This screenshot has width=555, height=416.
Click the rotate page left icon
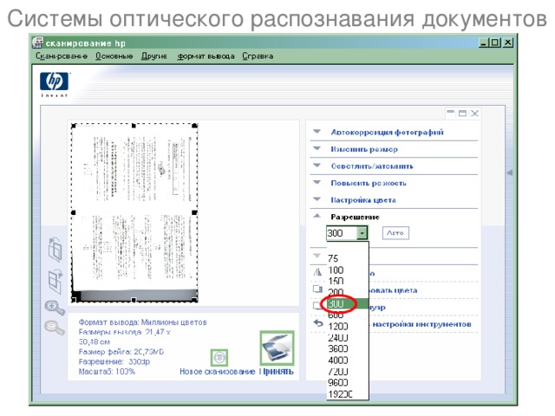[55, 250]
